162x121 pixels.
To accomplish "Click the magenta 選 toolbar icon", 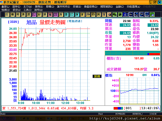I will coord(34,15).
